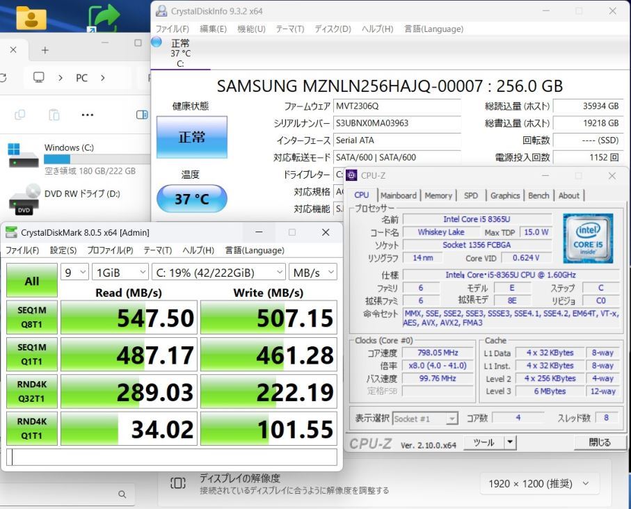Open ファイル(F) menu in CrystalDiskInfo
Screen dimensions: 631x509
(173, 29)
